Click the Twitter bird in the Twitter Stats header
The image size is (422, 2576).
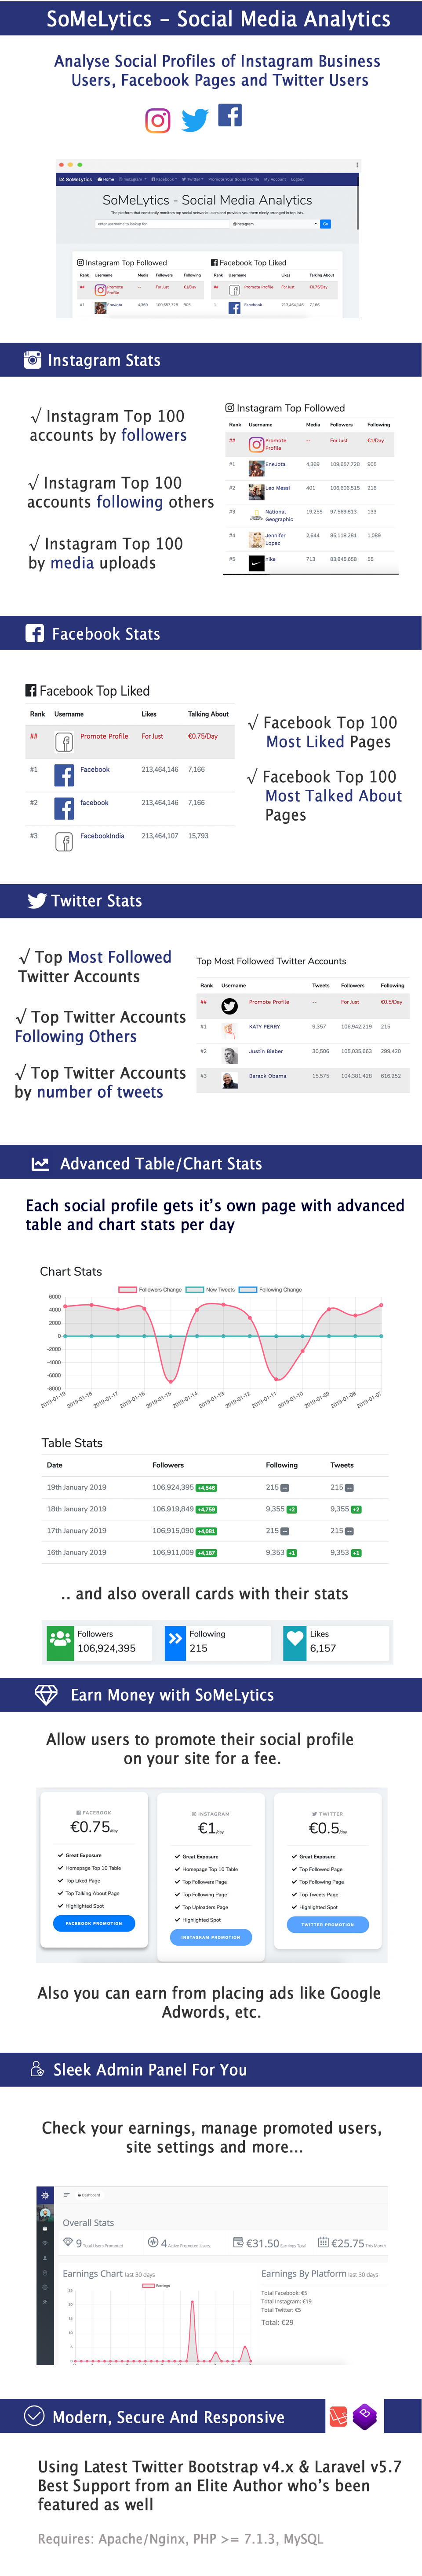click(x=37, y=901)
